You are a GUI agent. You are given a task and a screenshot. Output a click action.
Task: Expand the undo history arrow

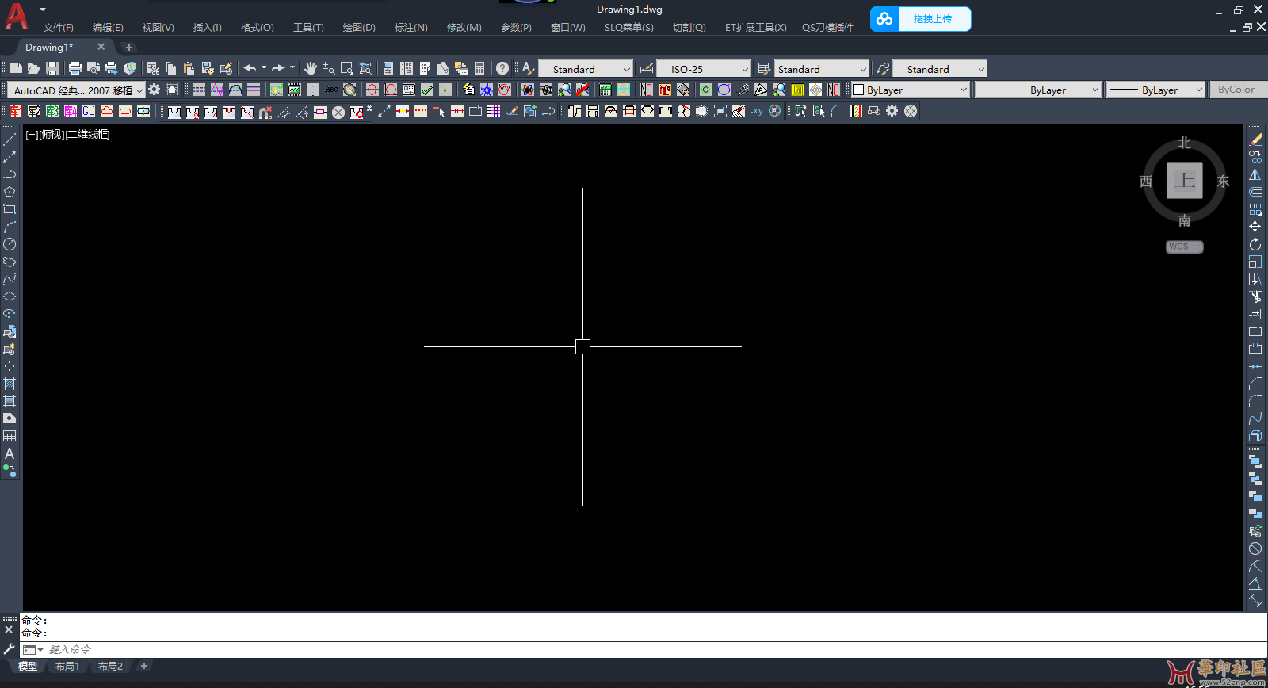pos(264,68)
